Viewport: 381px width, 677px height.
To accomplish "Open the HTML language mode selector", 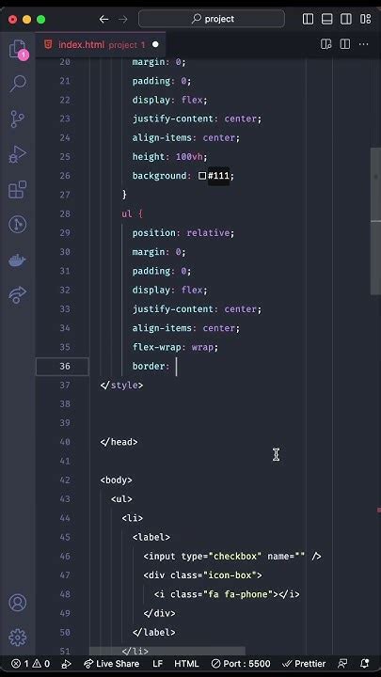I will (186, 664).
